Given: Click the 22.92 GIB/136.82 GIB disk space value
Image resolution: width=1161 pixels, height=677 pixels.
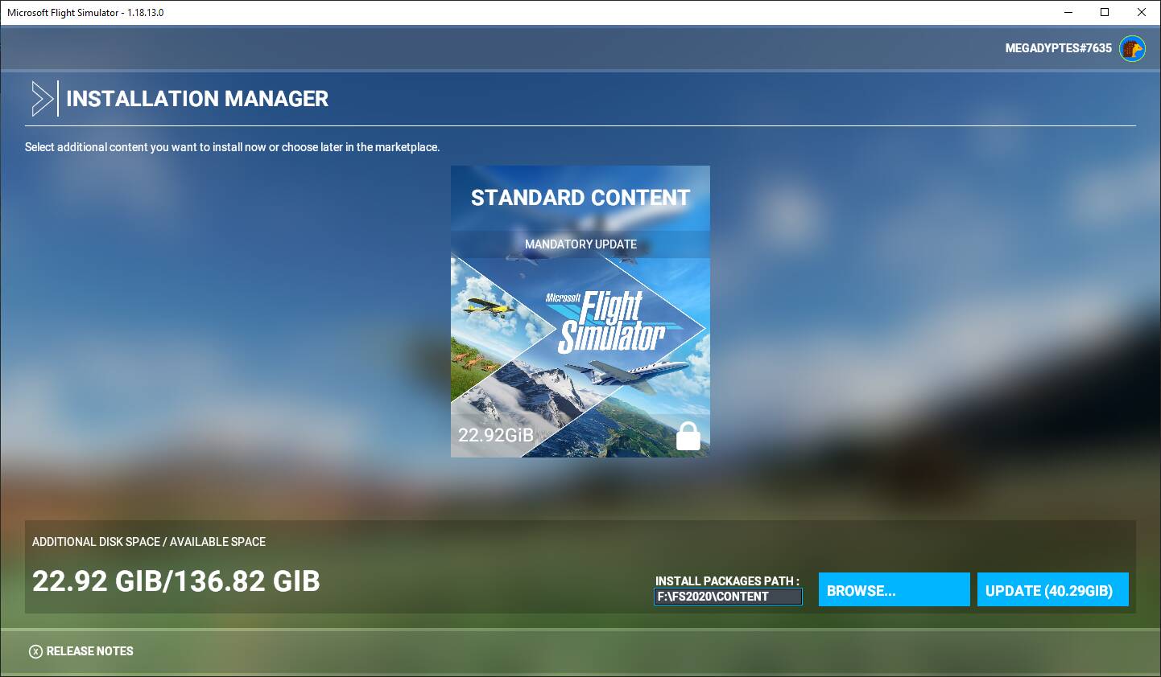Looking at the screenshot, I should coord(176,581).
